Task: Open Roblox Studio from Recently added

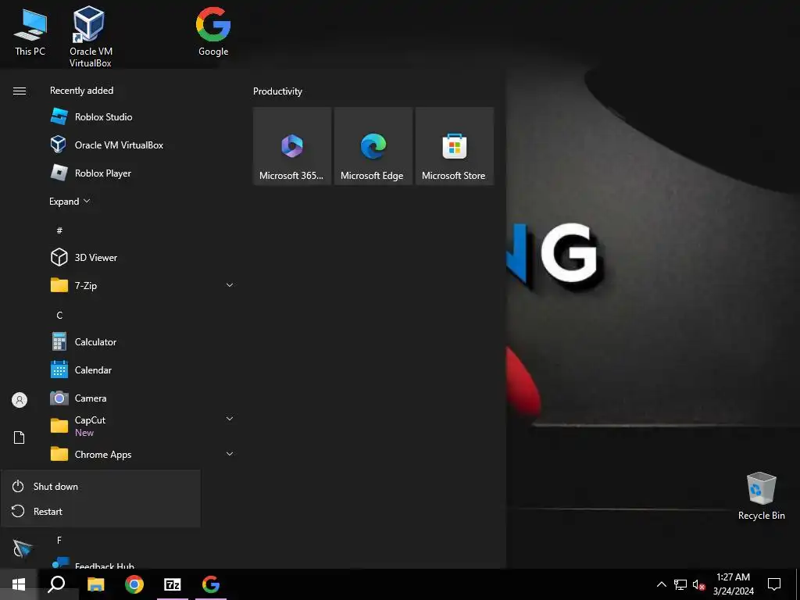Action: pos(141,117)
